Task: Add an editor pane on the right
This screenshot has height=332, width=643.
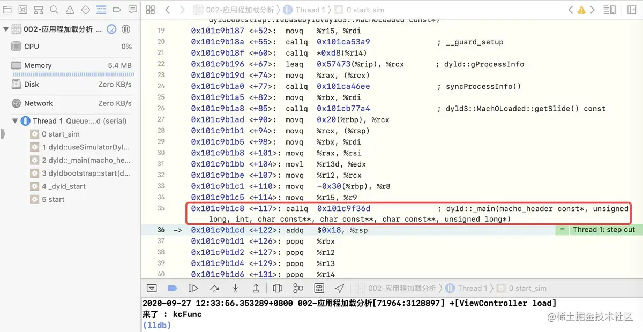Action: pyautogui.click(x=631, y=10)
